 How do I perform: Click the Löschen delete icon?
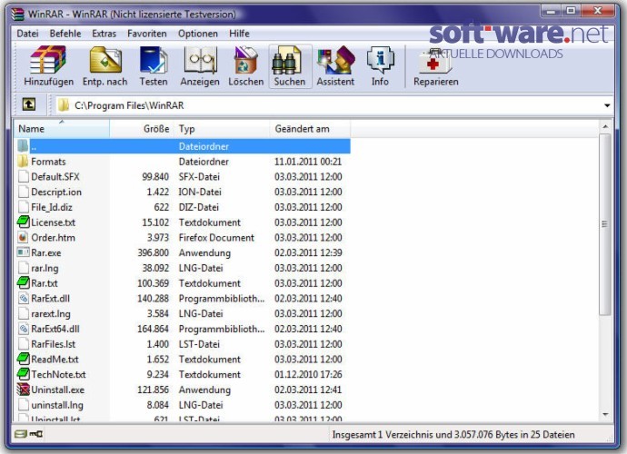coord(246,60)
